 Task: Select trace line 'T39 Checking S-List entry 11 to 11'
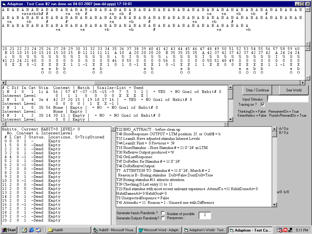click(x=144, y=184)
